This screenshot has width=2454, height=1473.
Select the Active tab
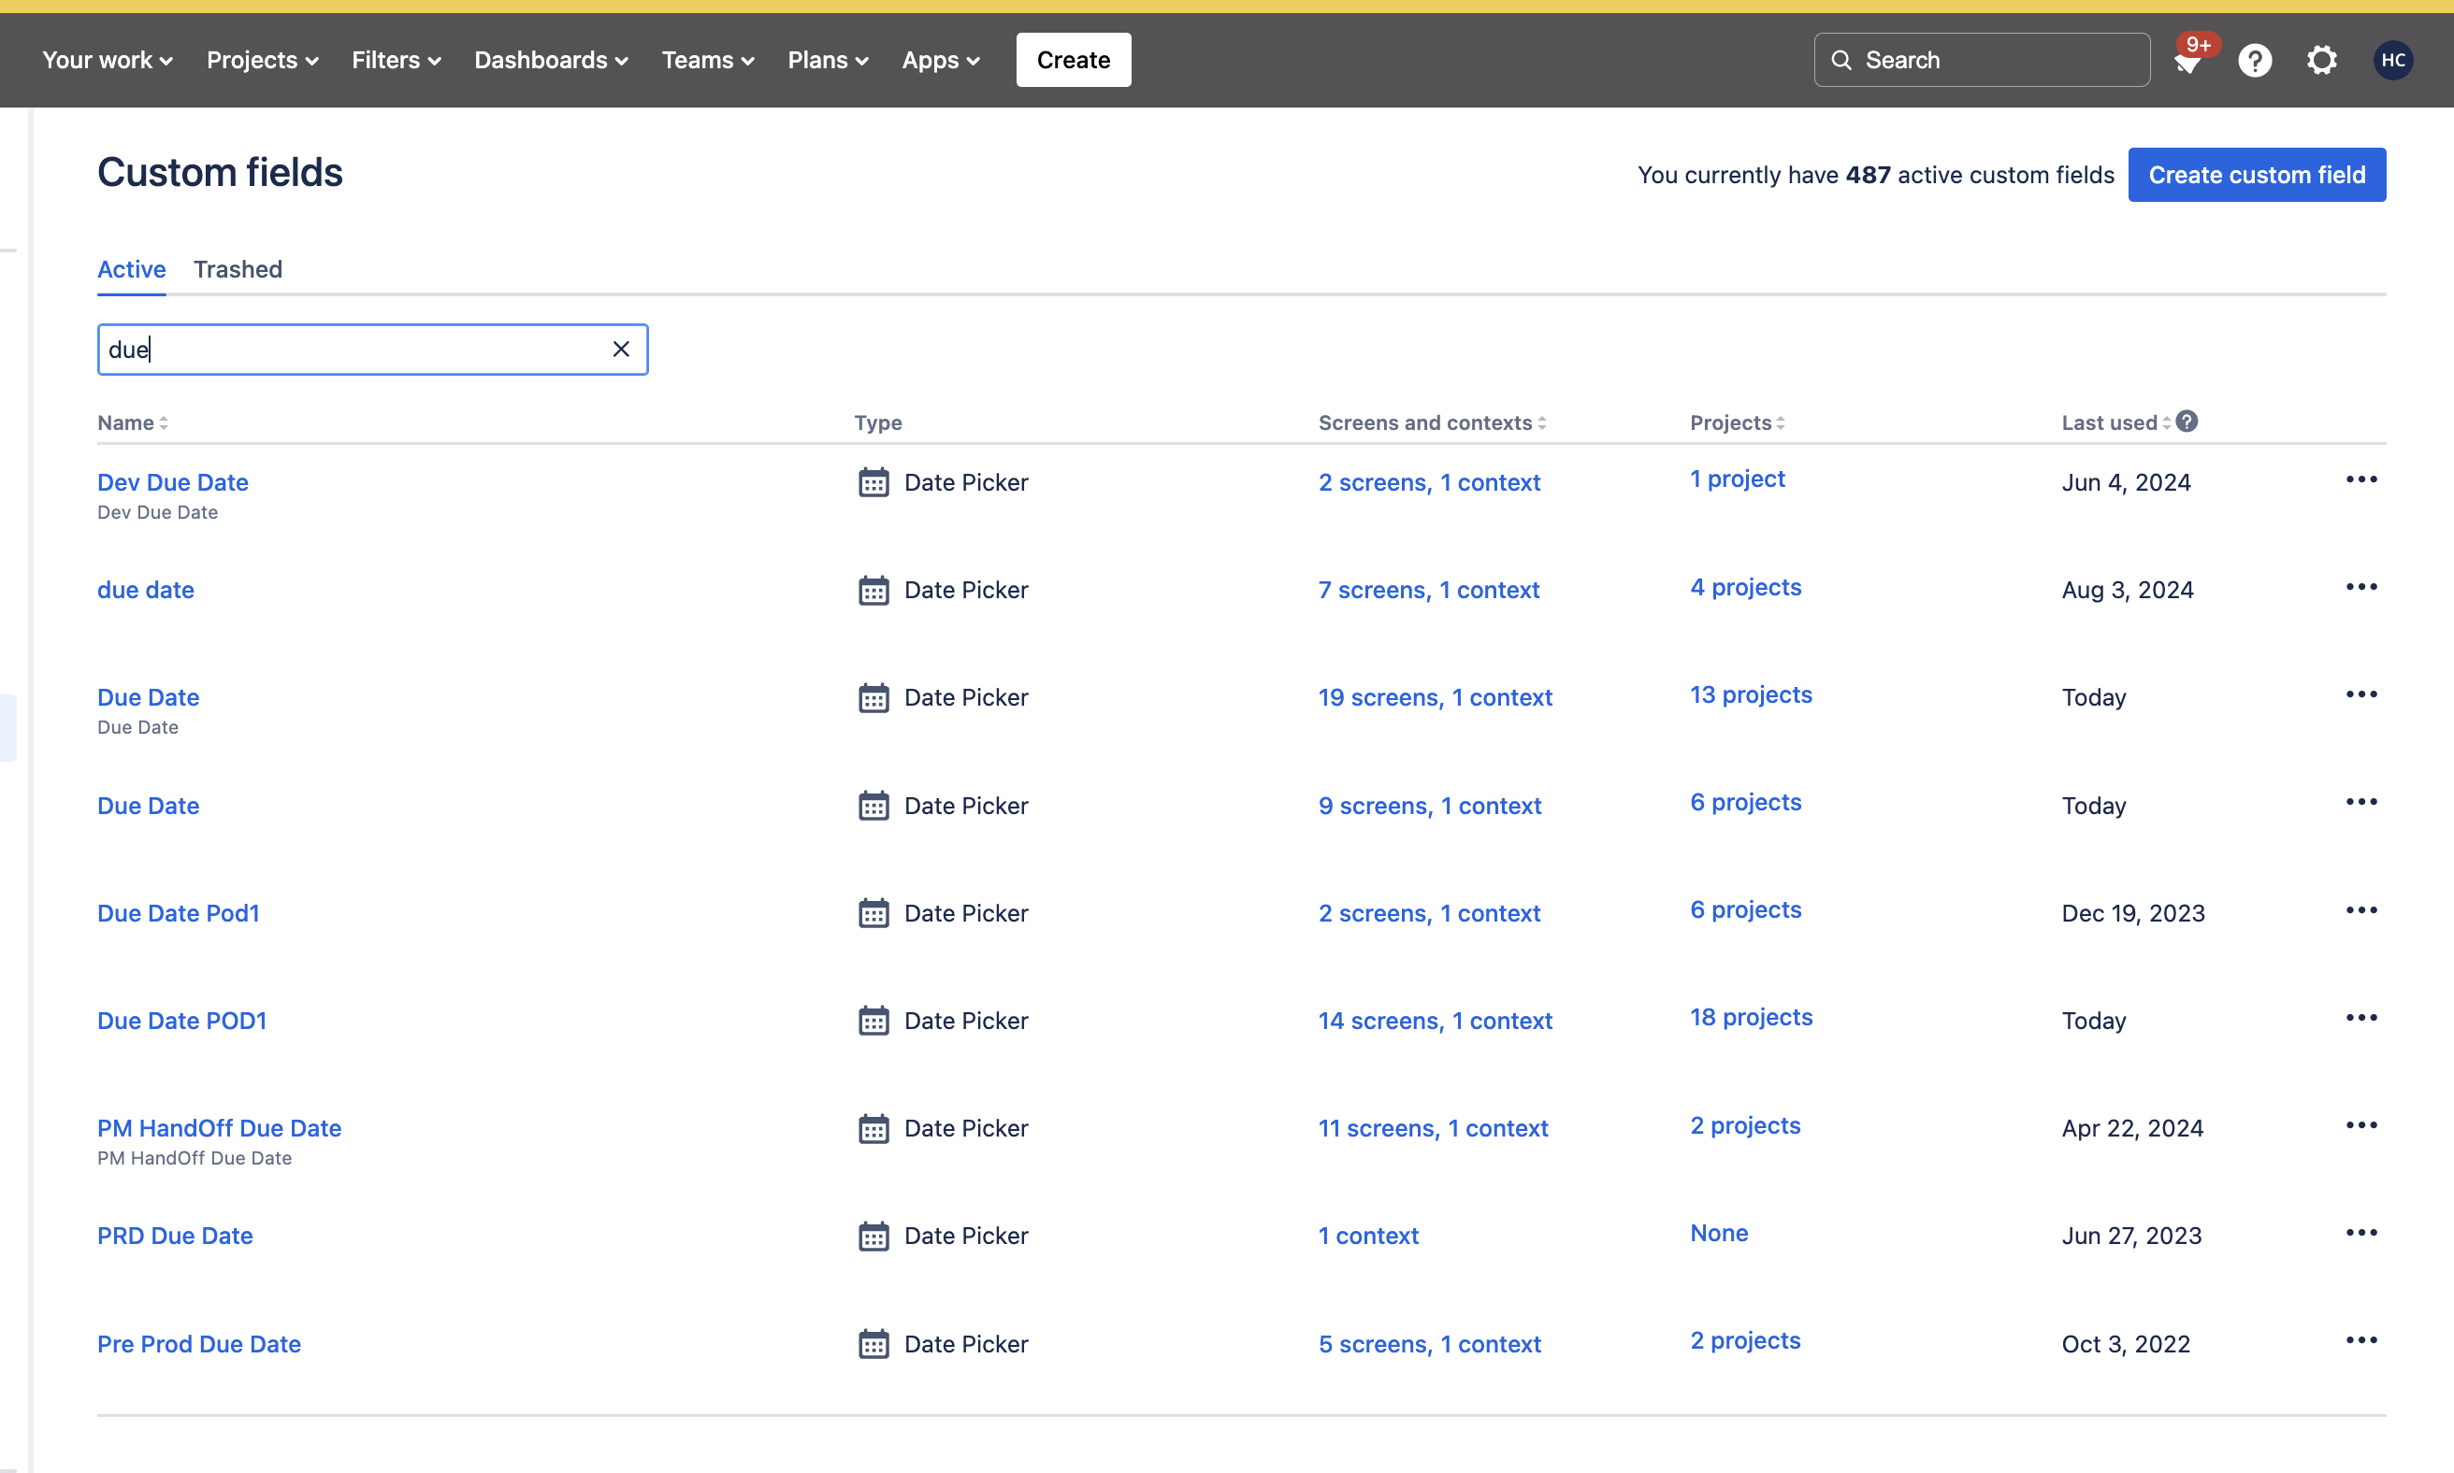pos(131,269)
